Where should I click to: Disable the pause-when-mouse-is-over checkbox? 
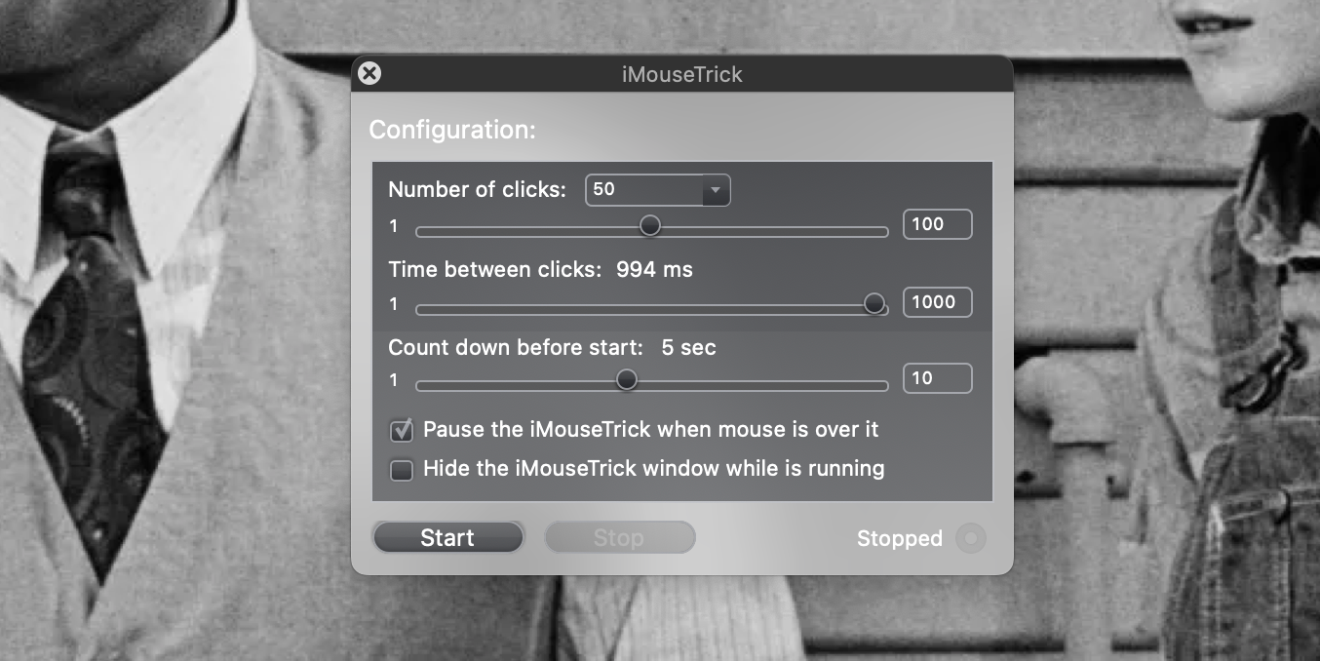[402, 430]
